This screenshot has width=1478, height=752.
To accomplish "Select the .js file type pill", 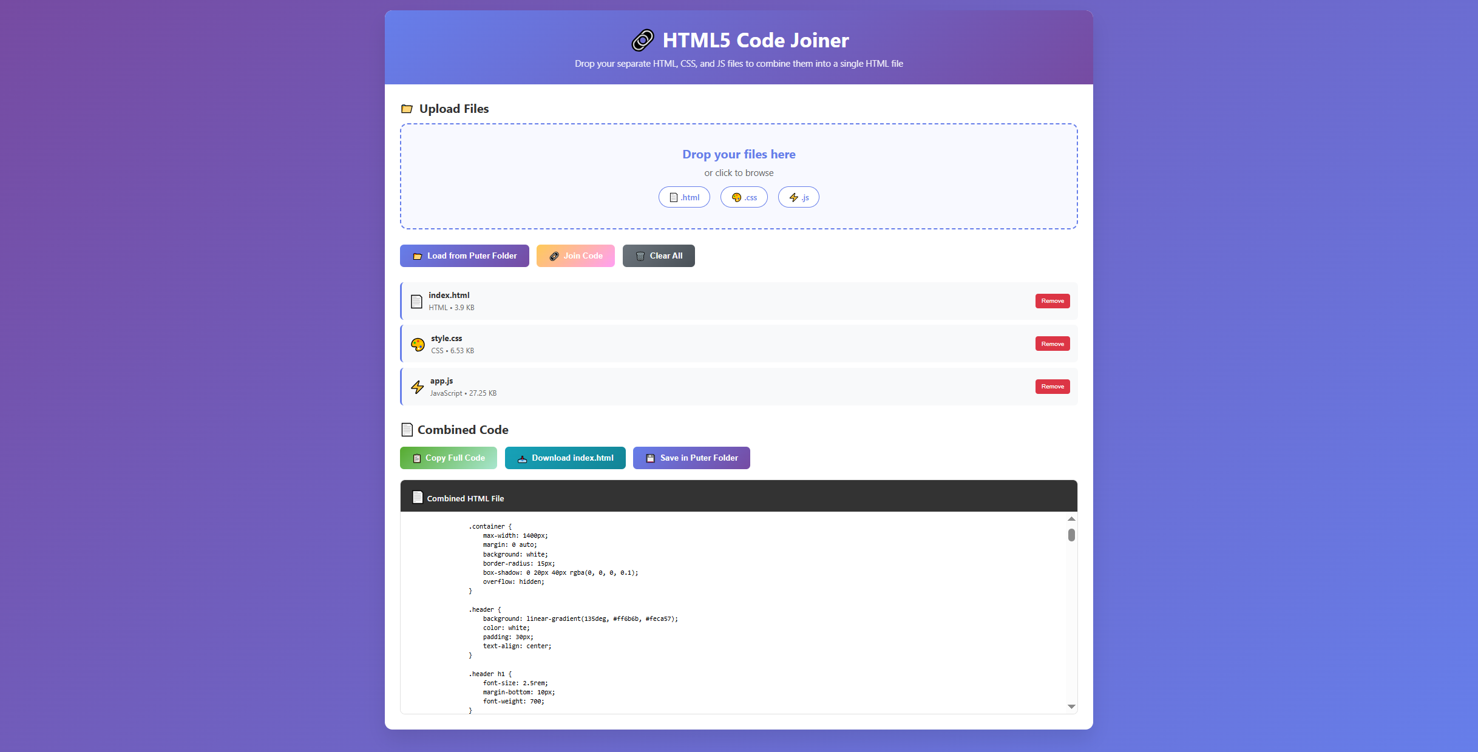I will click(798, 197).
